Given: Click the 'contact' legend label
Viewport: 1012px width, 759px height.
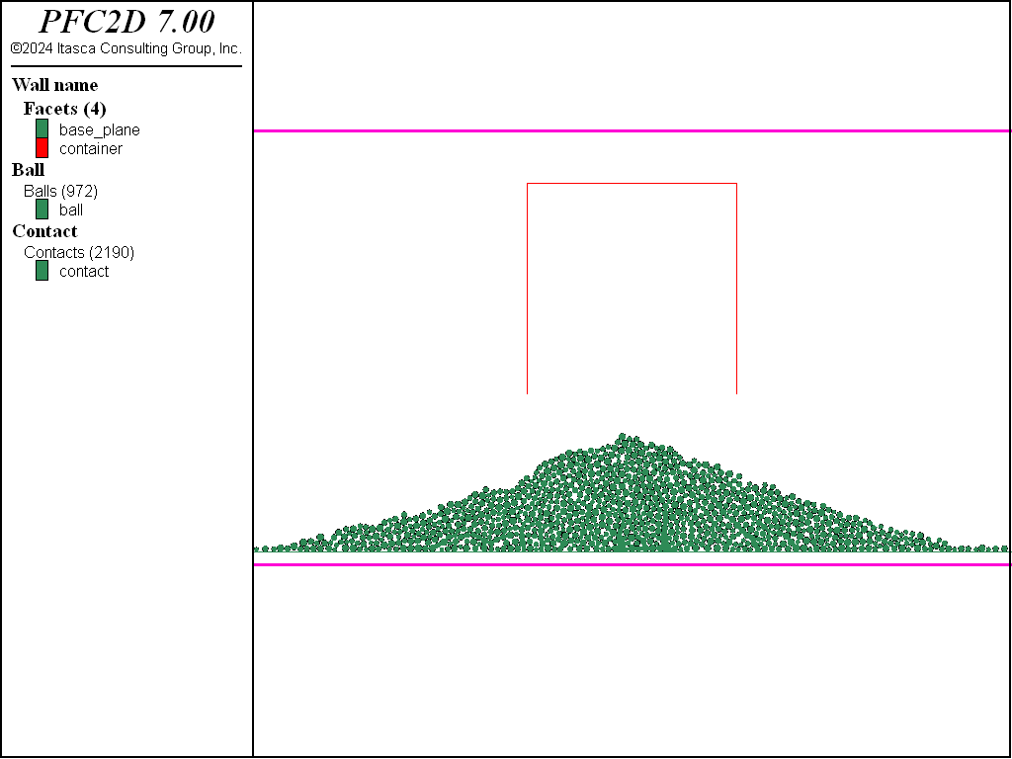Looking at the screenshot, I should click(x=84, y=271).
